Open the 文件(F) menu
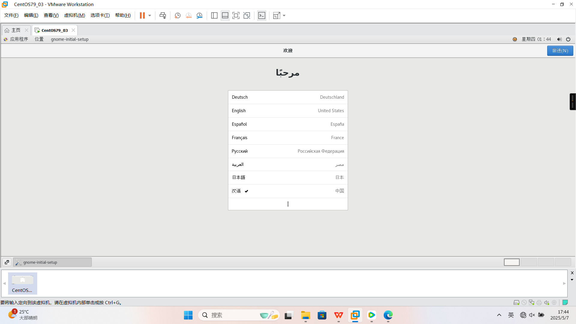The image size is (576, 324). click(x=11, y=15)
